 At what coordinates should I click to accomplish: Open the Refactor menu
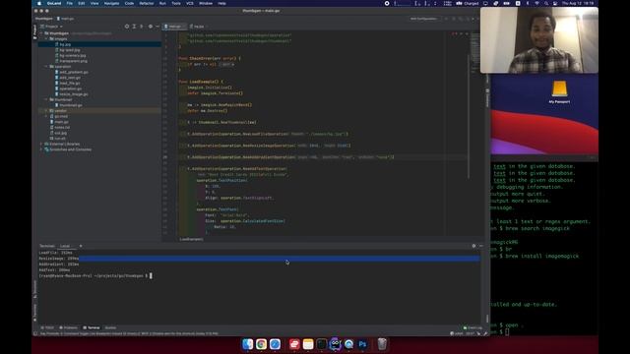point(147,3)
